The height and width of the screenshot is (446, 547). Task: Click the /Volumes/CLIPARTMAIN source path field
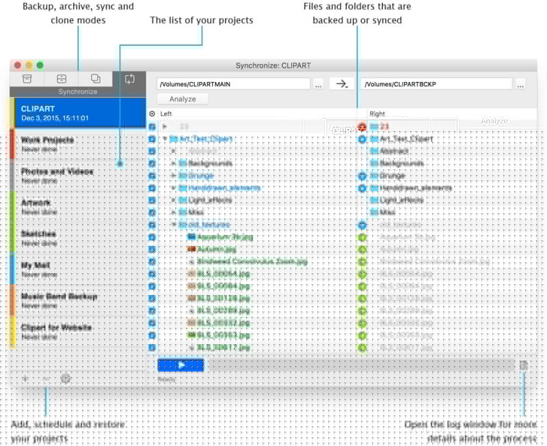(233, 84)
